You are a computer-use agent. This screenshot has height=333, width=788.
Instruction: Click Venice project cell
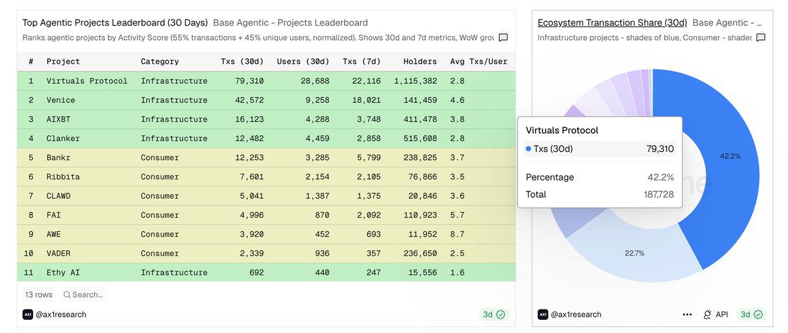(x=60, y=100)
